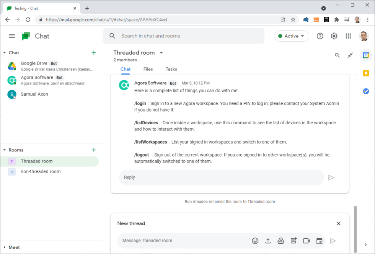Switch to the Chat tab
The width and height of the screenshot is (375, 254).
pyautogui.click(x=126, y=69)
